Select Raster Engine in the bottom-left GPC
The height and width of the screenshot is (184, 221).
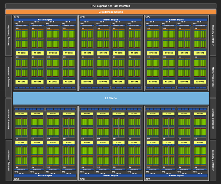pos(45,176)
